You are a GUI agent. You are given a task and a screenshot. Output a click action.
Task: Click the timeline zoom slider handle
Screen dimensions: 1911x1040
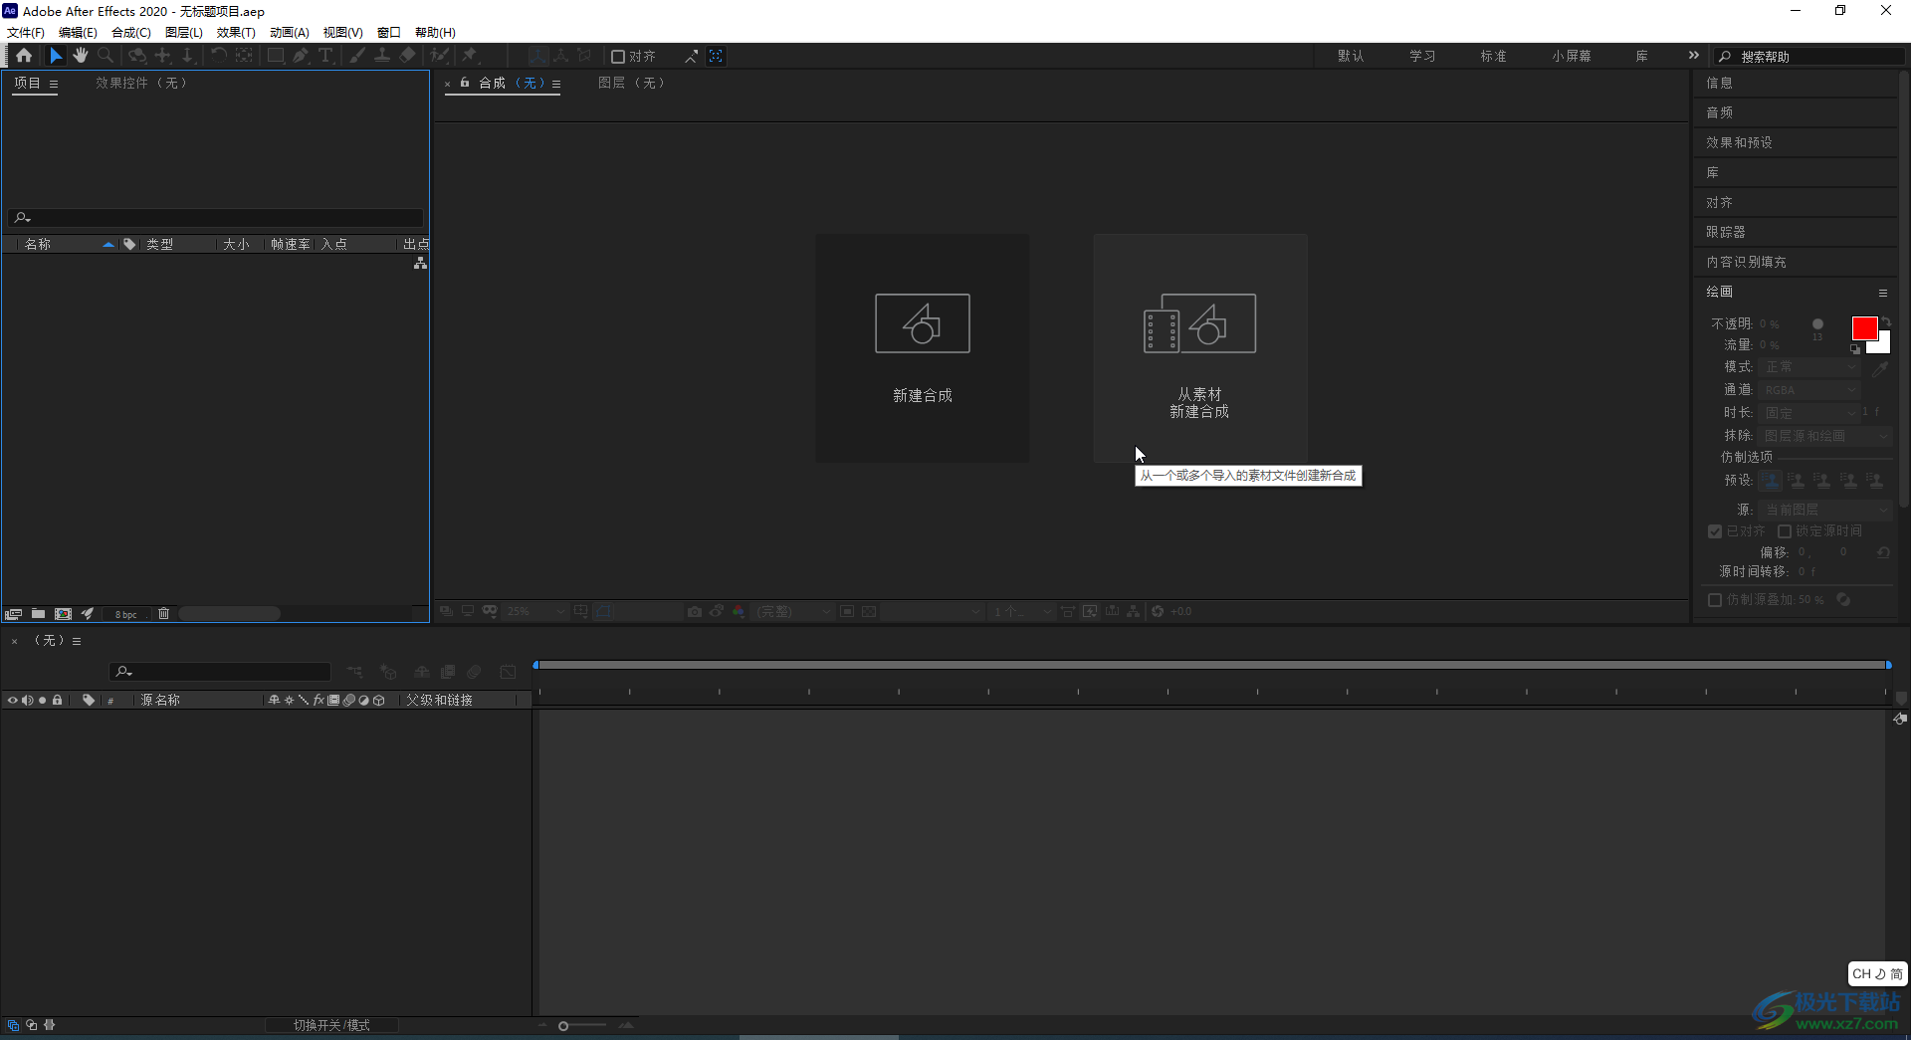click(x=563, y=1026)
